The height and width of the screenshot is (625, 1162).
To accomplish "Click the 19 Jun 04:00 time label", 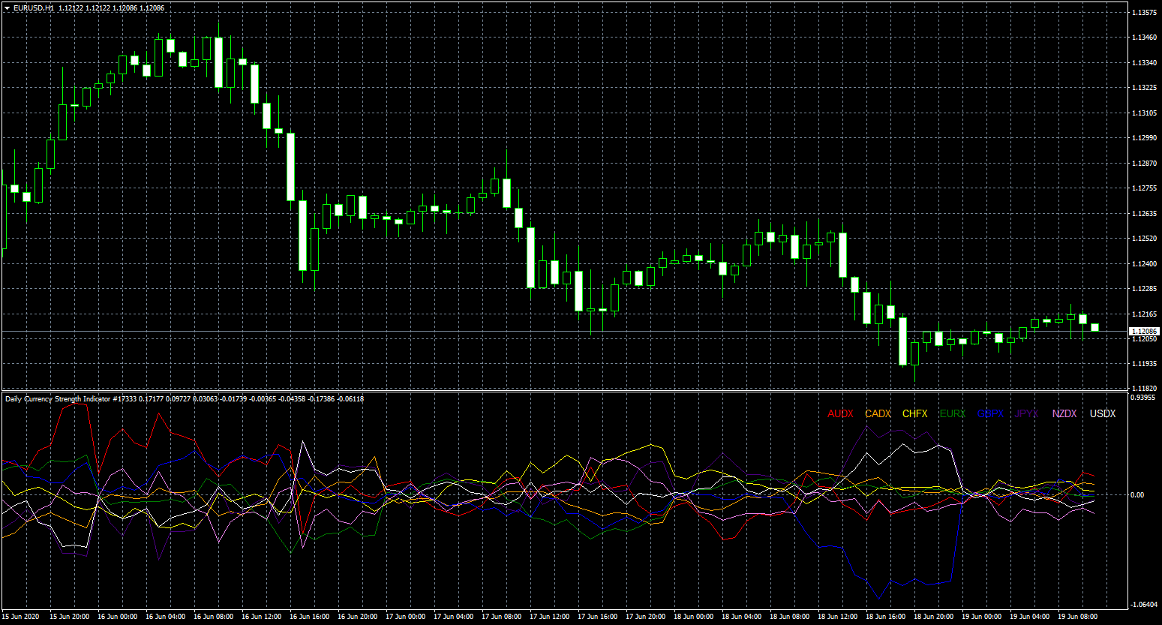I will click(1030, 617).
